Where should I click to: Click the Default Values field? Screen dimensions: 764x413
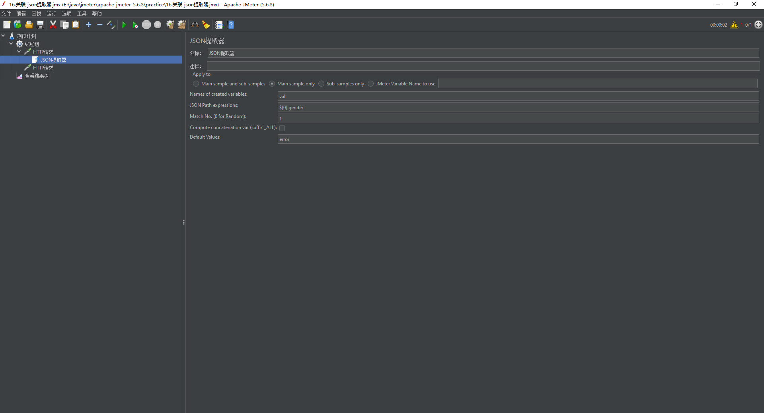[x=518, y=139]
